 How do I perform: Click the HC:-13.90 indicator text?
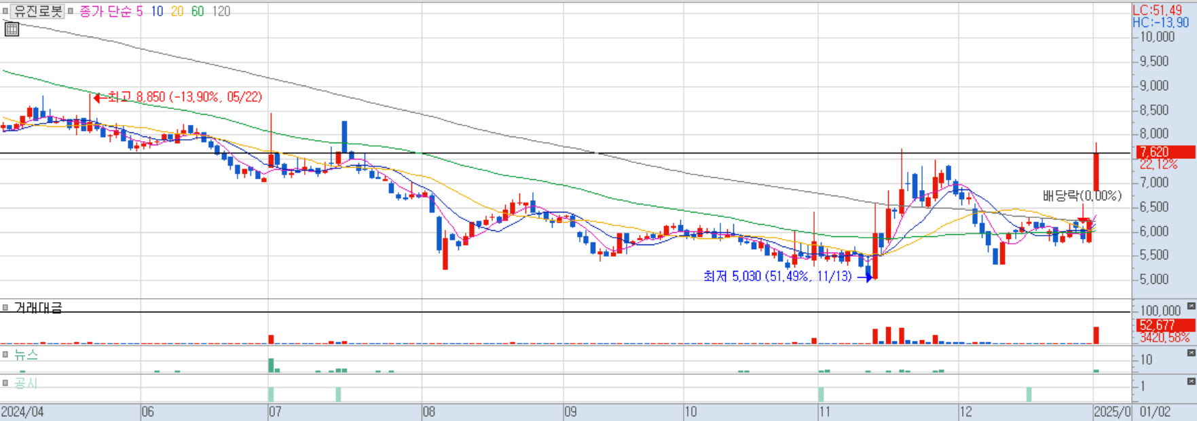[1160, 22]
